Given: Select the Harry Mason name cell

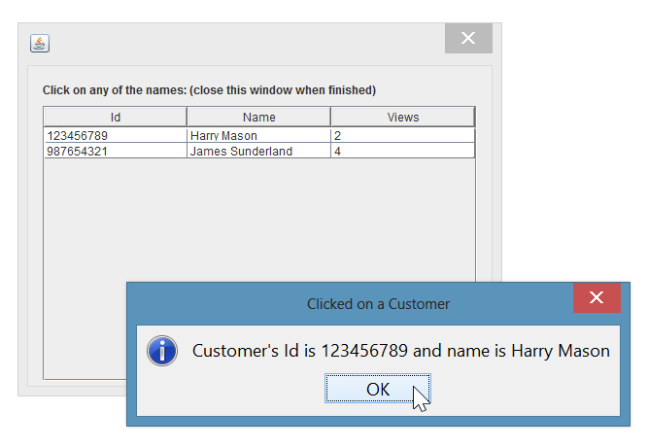Looking at the screenshot, I should pos(258,136).
